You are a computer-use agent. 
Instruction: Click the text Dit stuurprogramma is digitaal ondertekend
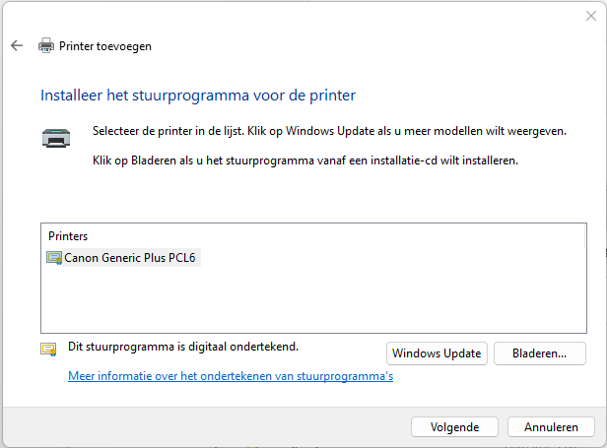coord(182,347)
